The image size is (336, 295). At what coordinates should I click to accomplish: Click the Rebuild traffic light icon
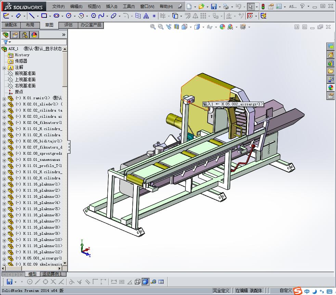point(263,7)
